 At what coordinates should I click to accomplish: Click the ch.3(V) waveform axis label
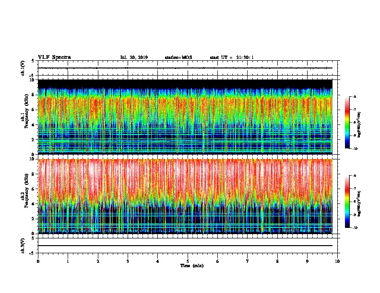pos(23,246)
